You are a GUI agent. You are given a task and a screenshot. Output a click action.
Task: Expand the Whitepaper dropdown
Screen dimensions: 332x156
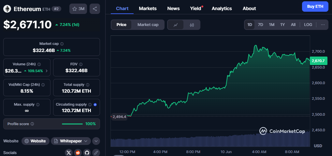(71, 141)
